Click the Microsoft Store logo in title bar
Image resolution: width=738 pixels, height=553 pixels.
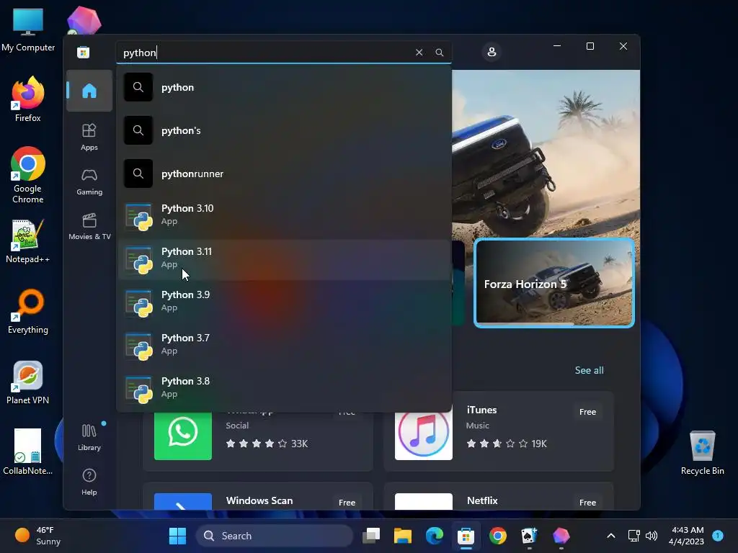pos(84,52)
